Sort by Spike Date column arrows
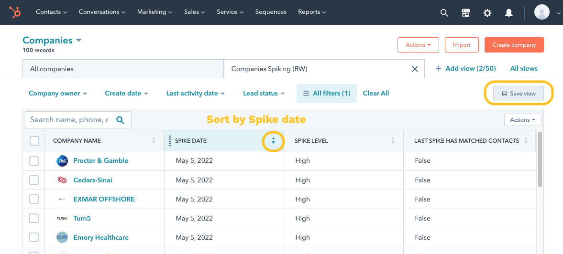Image resolution: width=563 pixels, height=254 pixels. pyautogui.click(x=273, y=141)
